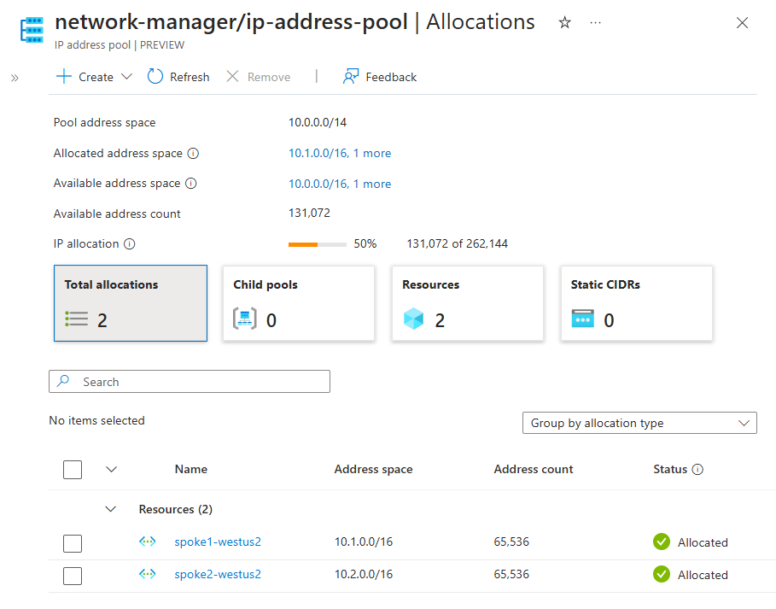Check the spoke1-westus2 row checkbox
The image size is (776, 609).
click(73, 543)
